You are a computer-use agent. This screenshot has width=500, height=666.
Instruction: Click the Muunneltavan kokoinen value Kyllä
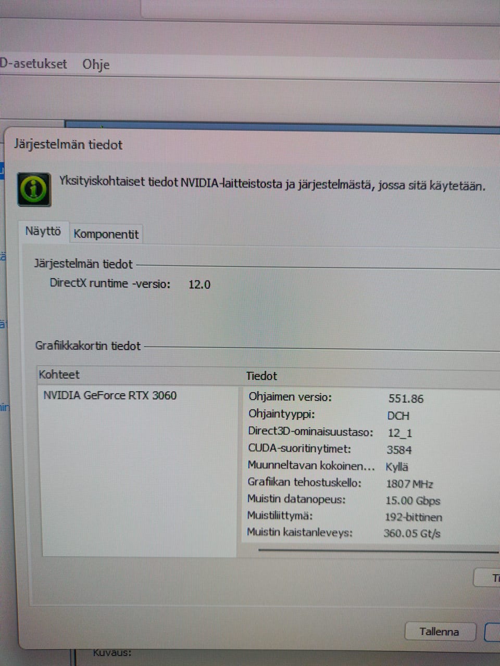tap(397, 467)
